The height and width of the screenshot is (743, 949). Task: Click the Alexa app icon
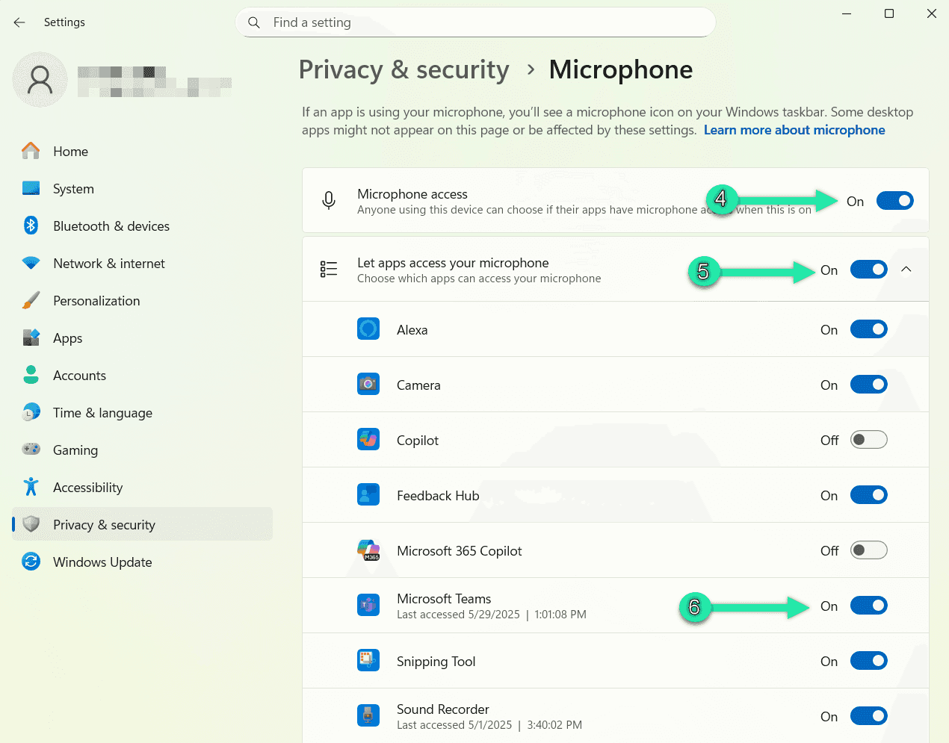coord(368,329)
